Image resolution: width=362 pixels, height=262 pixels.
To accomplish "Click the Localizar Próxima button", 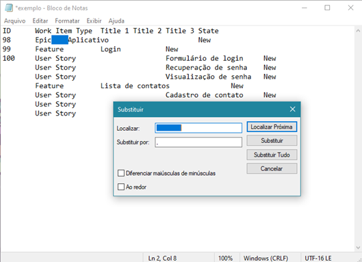I will [272, 127].
